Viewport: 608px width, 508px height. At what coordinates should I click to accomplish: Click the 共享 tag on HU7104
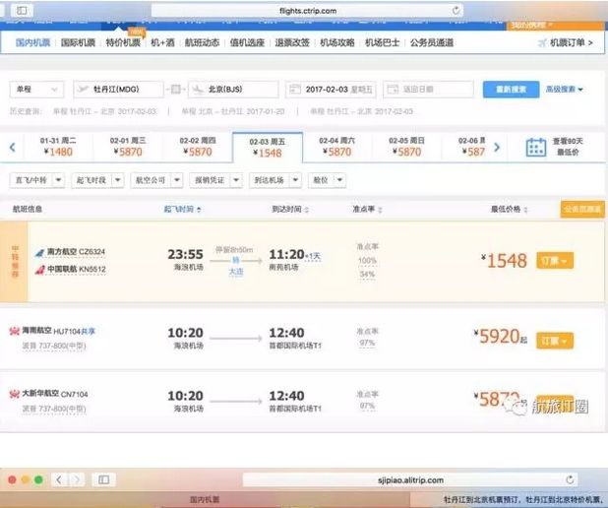89,332
